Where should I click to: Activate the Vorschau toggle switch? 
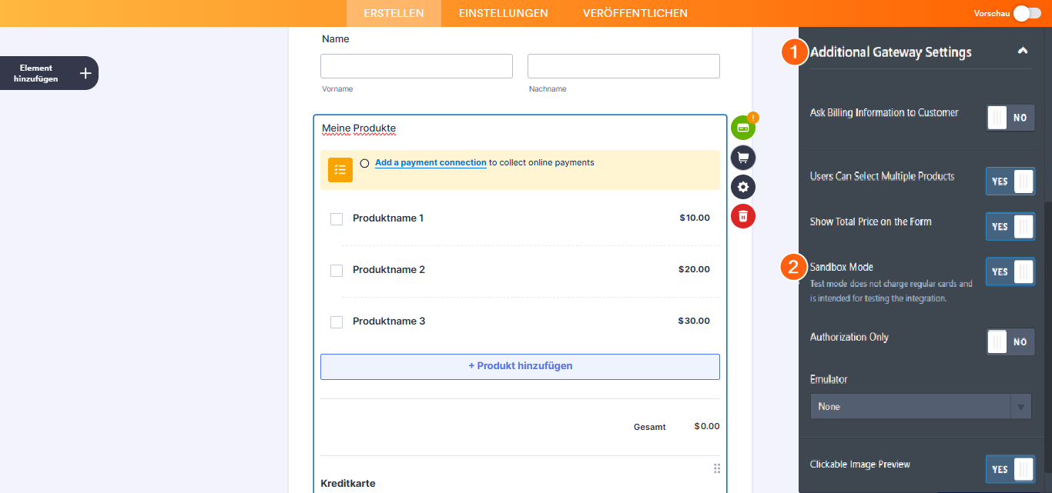point(1028,13)
